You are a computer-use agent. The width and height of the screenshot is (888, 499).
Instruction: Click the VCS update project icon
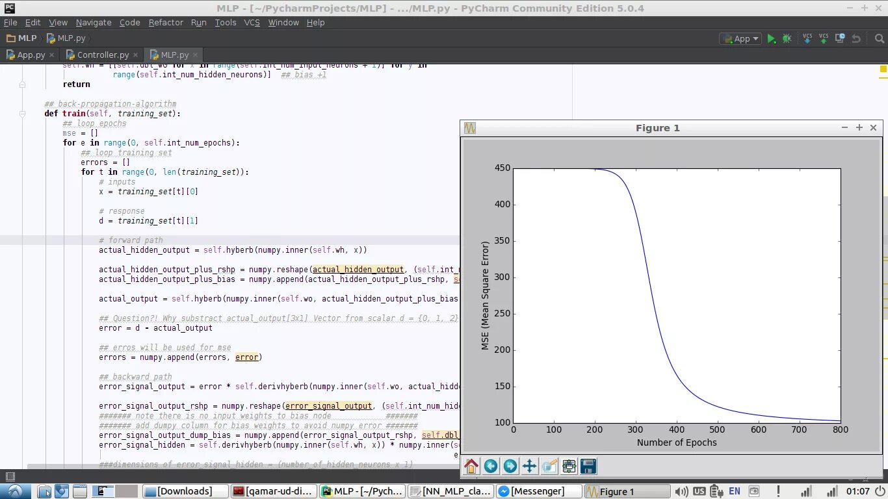[x=807, y=38]
